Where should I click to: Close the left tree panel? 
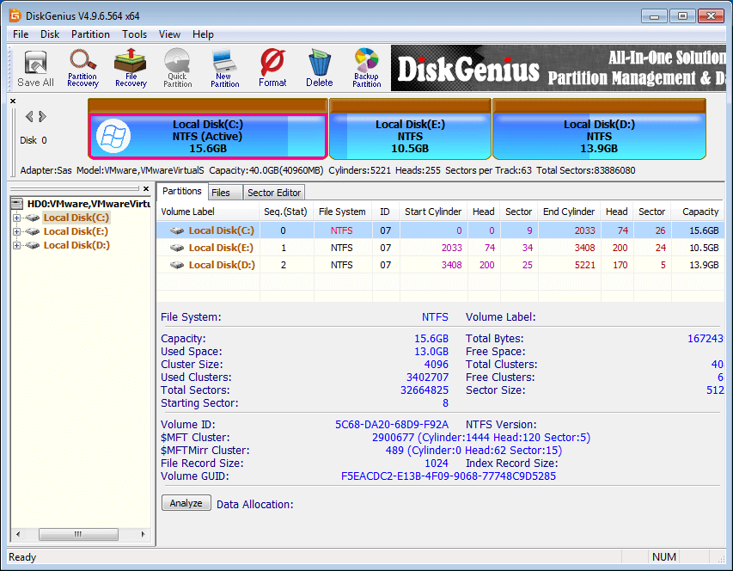(146, 188)
